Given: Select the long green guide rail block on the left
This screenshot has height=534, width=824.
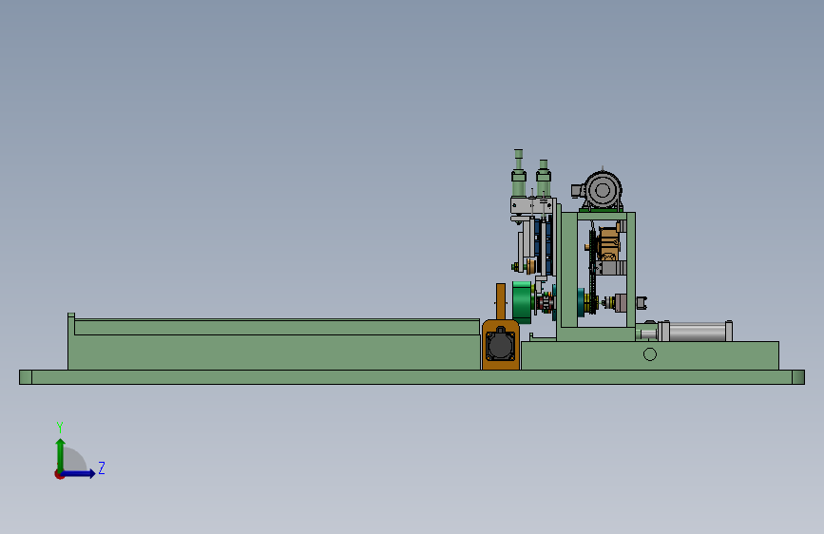Looking at the screenshot, I should pos(274,344).
